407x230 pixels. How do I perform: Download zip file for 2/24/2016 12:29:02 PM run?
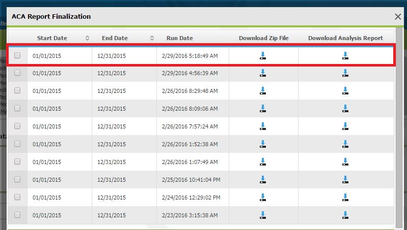tap(263, 197)
